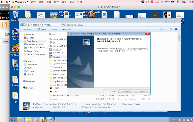The height and width of the screenshot is (122, 193).
Task: Open the Google Chrome desktop shortcut
Action: (104, 14)
